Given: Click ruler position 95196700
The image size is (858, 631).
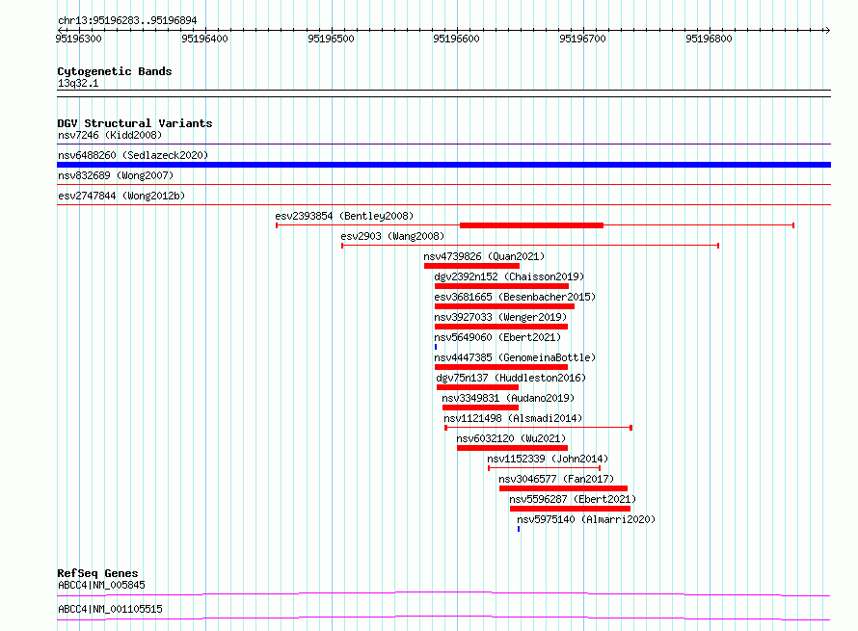Looking at the screenshot, I should (582, 39).
